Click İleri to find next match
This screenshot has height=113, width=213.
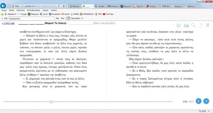pos(63,18)
